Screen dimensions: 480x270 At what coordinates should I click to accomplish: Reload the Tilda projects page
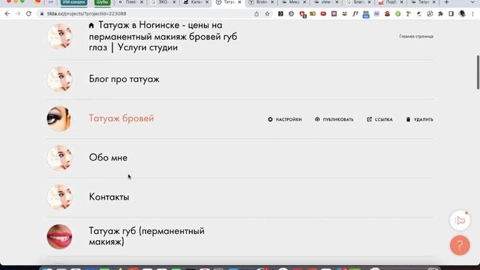point(28,13)
